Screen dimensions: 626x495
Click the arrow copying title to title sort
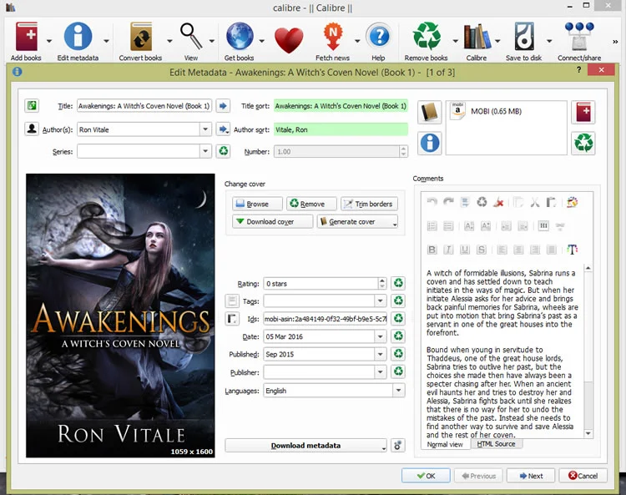click(x=223, y=106)
